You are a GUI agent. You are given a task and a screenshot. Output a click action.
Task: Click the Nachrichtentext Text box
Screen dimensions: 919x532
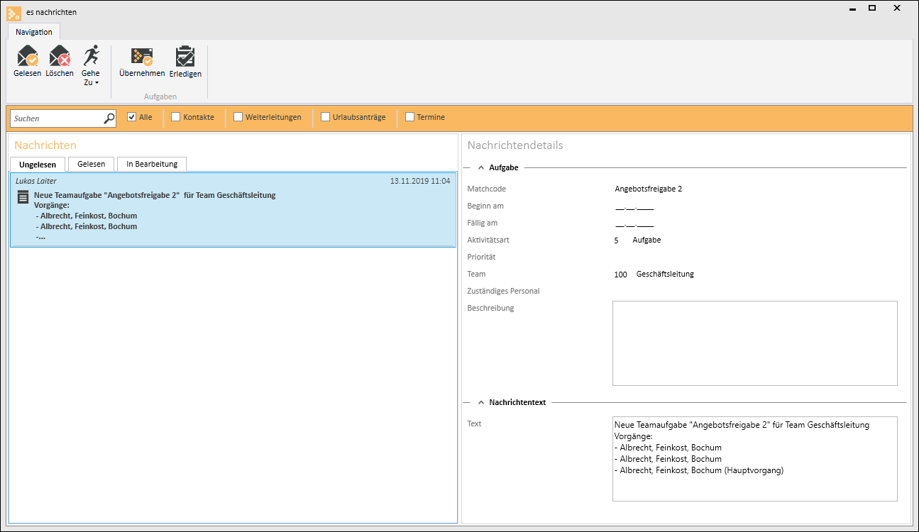[754, 459]
